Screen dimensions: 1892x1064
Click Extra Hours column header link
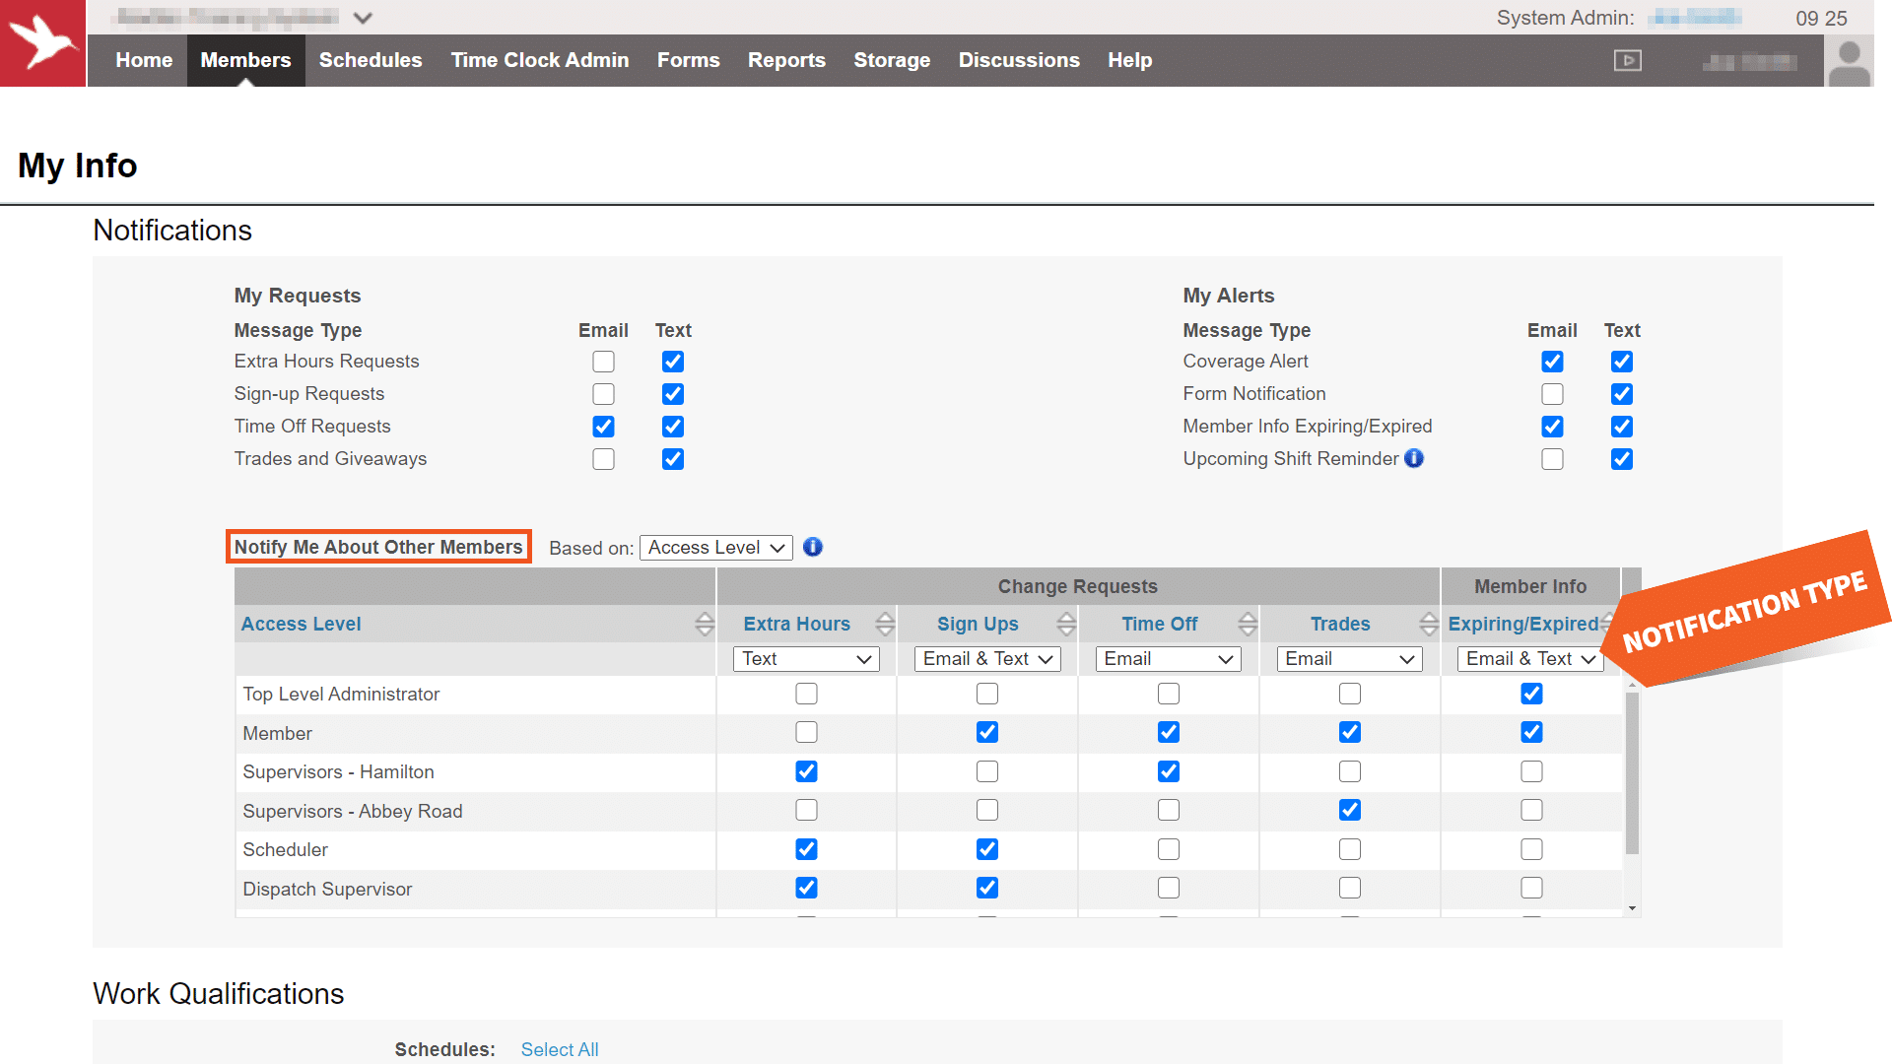click(796, 624)
